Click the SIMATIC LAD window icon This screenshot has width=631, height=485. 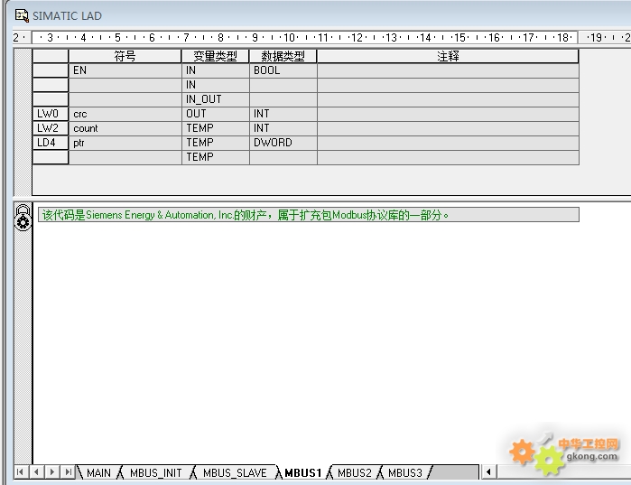point(22,15)
